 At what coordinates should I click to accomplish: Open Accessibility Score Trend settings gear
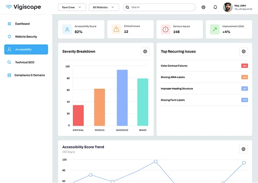click(243, 149)
